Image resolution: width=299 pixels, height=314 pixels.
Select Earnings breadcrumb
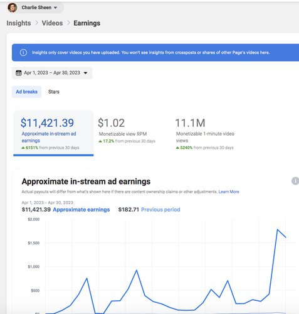(87, 23)
